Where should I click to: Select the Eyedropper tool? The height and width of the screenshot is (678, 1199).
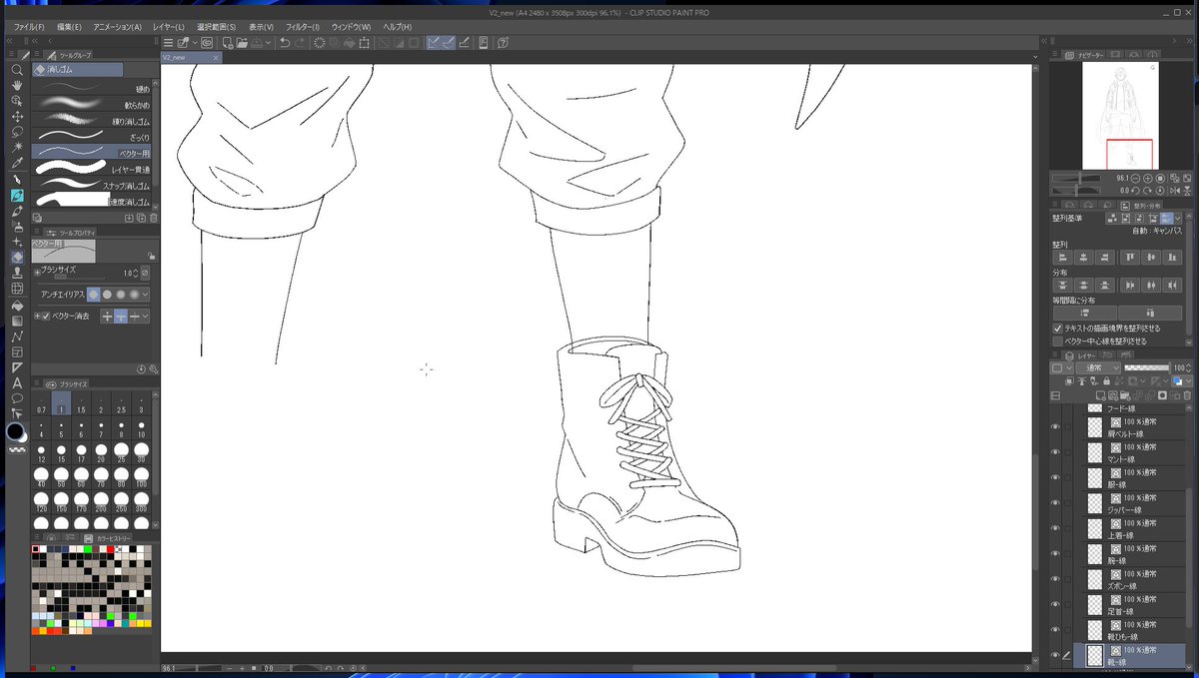[x=17, y=163]
